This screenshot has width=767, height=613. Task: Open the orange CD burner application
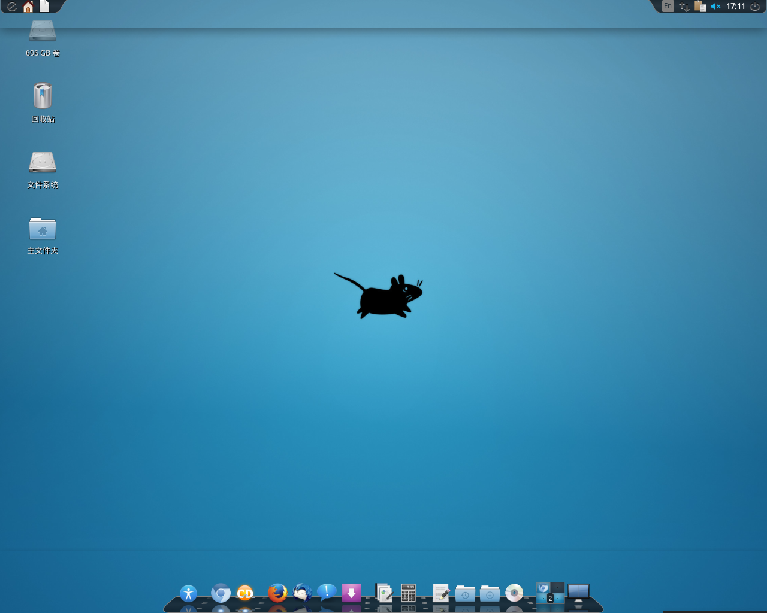tap(245, 593)
